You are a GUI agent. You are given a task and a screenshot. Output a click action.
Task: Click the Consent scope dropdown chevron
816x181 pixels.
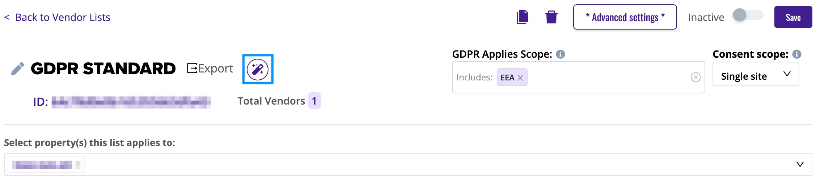click(787, 74)
